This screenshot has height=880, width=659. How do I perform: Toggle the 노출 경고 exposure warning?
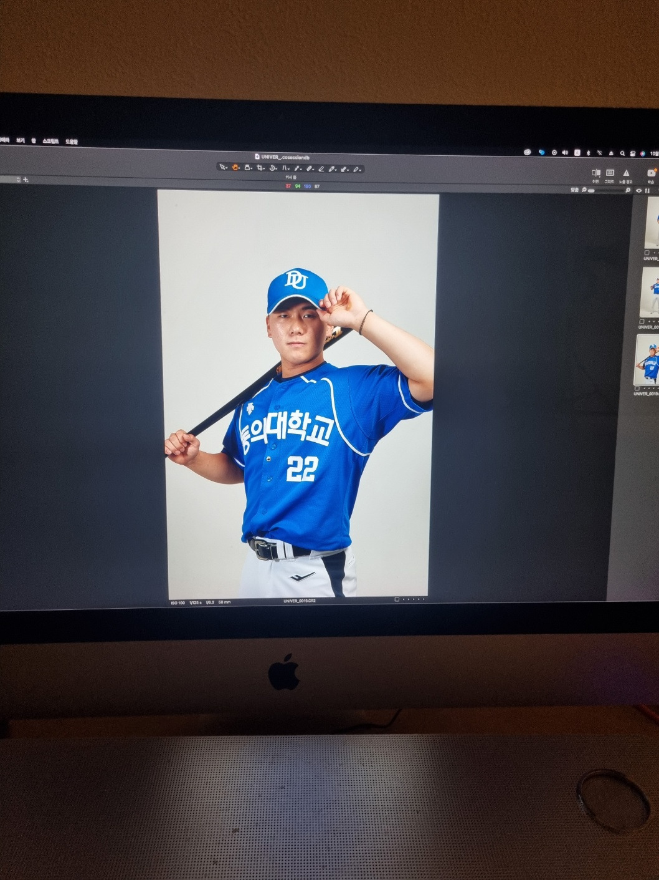click(626, 173)
